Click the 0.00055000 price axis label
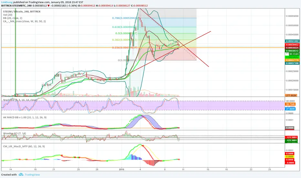The image size is (301, 178). pos(293,16)
